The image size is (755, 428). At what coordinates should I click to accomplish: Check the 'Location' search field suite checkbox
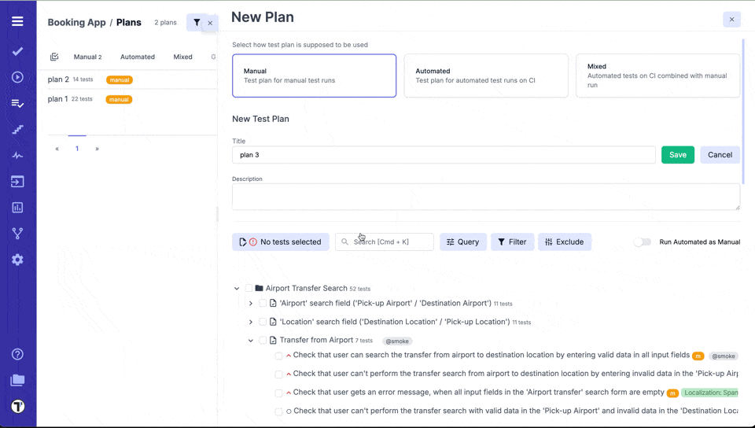pyautogui.click(x=263, y=322)
